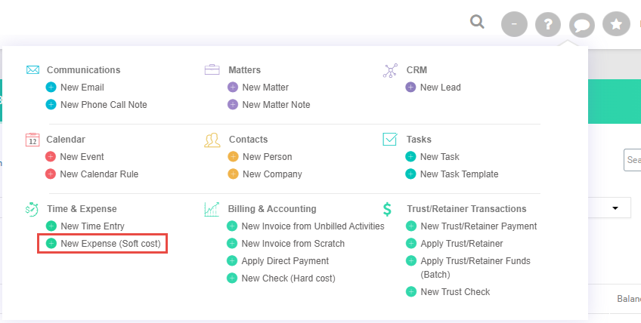The image size is (641, 323).
Task: Click the Contacts people icon
Action: [212, 140]
